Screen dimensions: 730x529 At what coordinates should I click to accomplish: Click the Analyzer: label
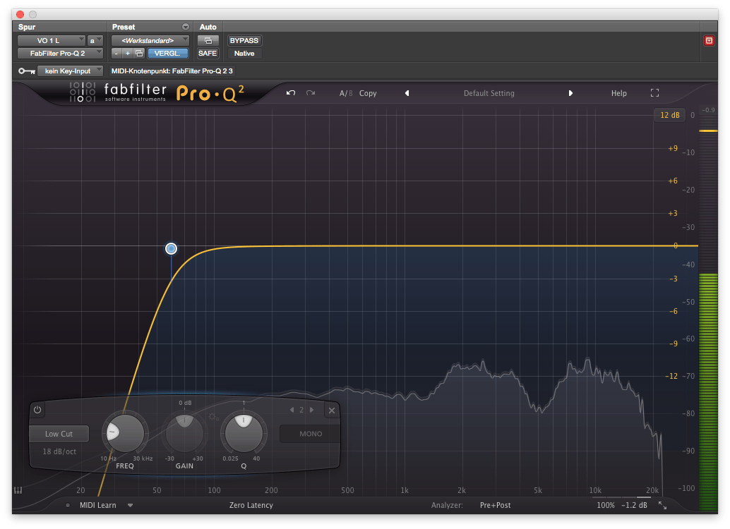pos(447,505)
